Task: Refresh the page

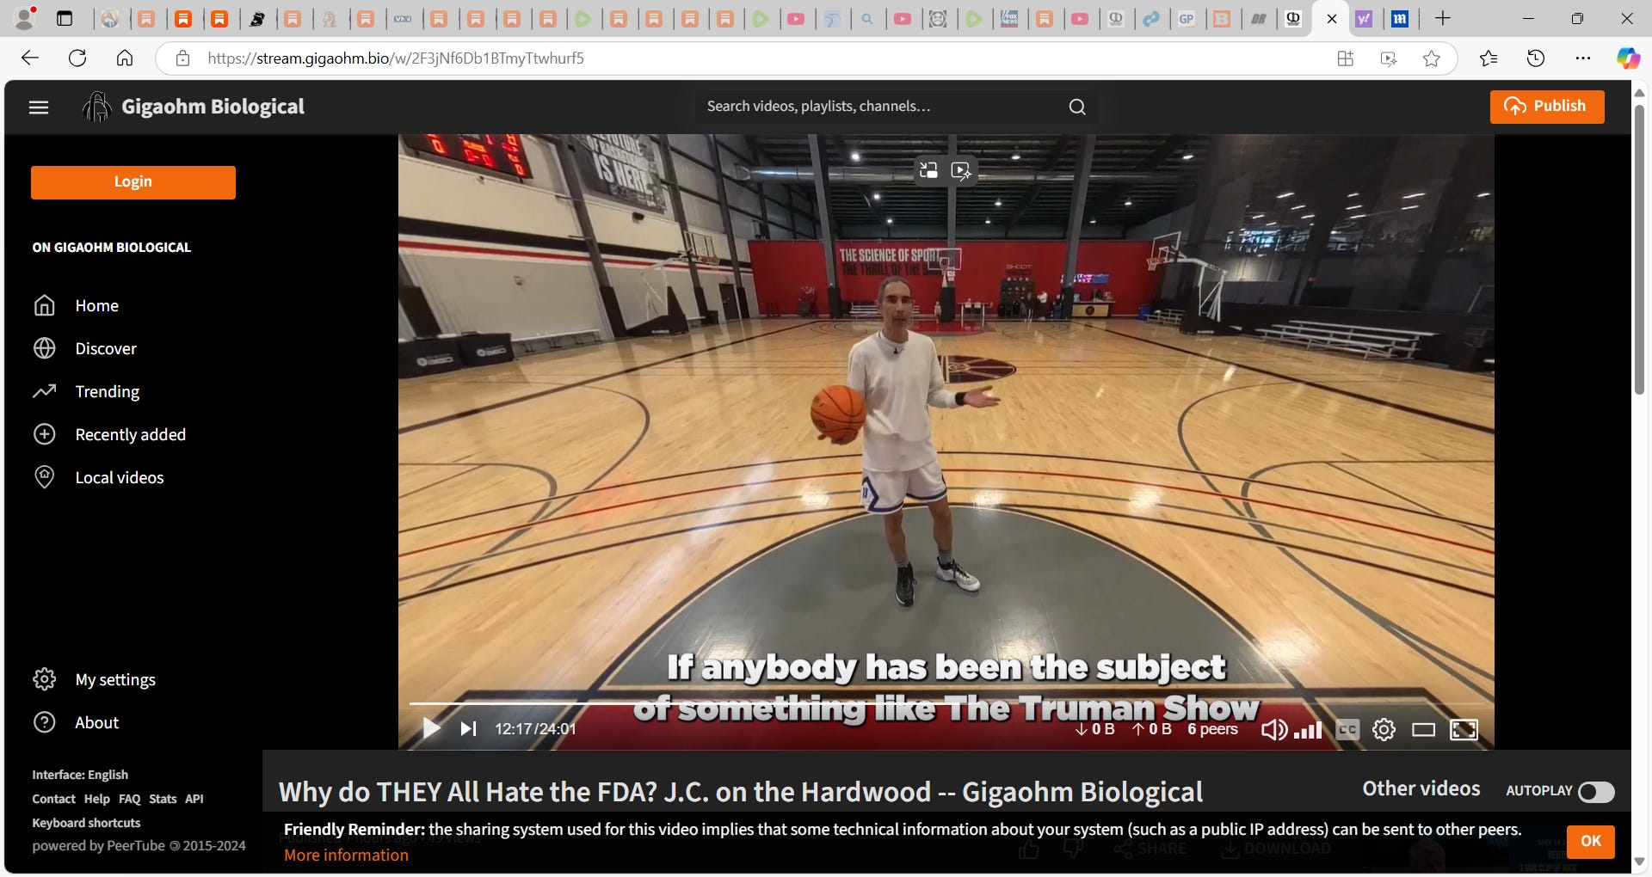Action: coord(77,58)
